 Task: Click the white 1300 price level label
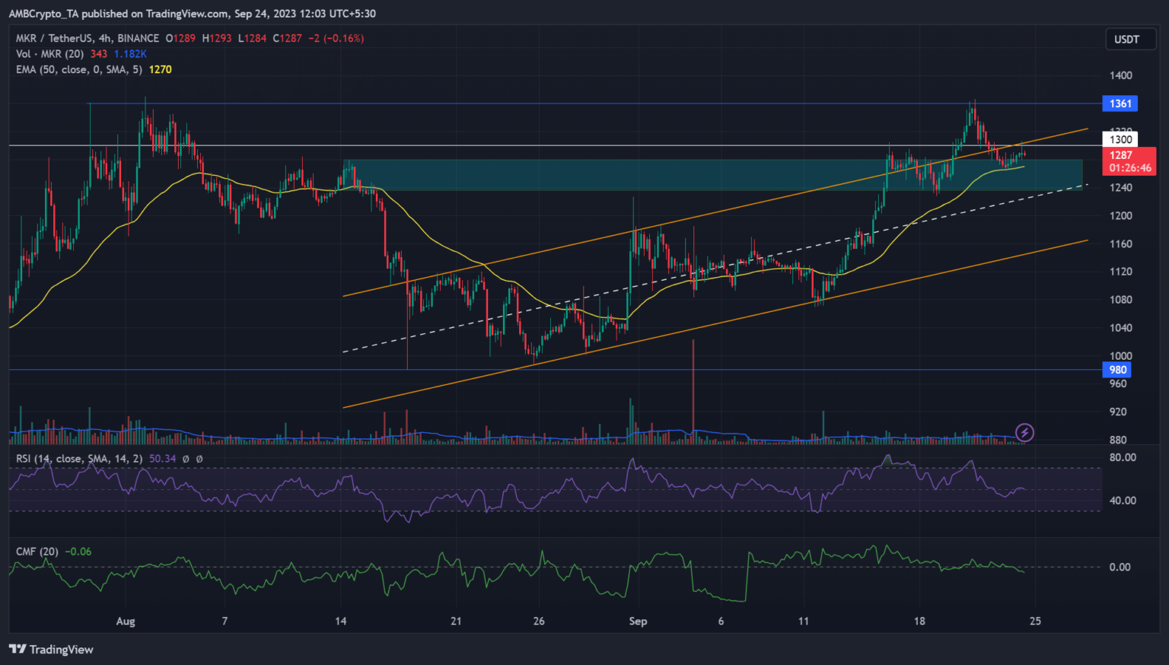pyautogui.click(x=1120, y=139)
